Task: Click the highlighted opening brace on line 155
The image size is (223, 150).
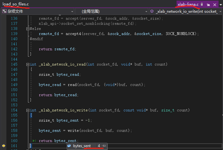Action: coord(31,115)
